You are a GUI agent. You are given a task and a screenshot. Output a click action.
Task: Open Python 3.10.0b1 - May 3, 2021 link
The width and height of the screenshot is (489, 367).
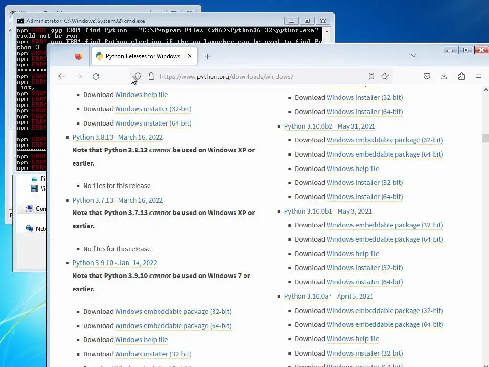(328, 211)
